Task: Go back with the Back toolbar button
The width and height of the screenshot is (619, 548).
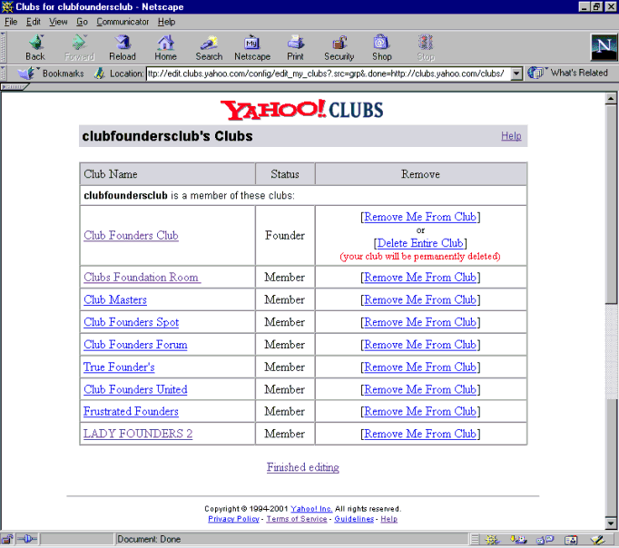Action: [35, 47]
